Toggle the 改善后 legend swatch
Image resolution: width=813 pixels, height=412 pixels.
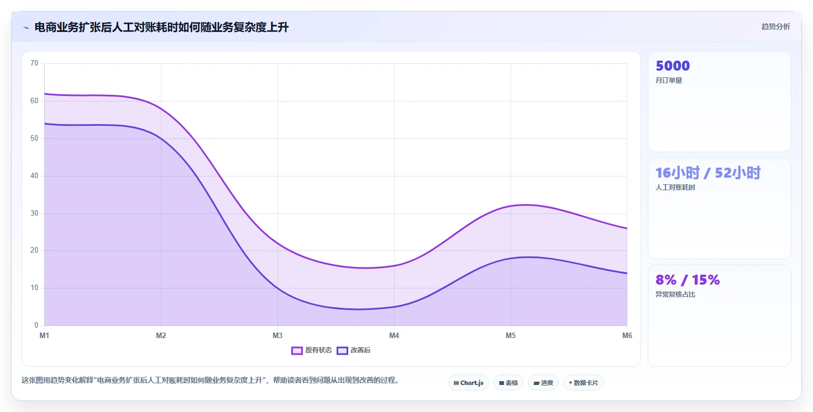(x=342, y=351)
